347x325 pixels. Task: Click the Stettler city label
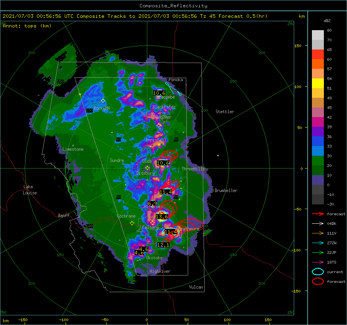(x=225, y=112)
